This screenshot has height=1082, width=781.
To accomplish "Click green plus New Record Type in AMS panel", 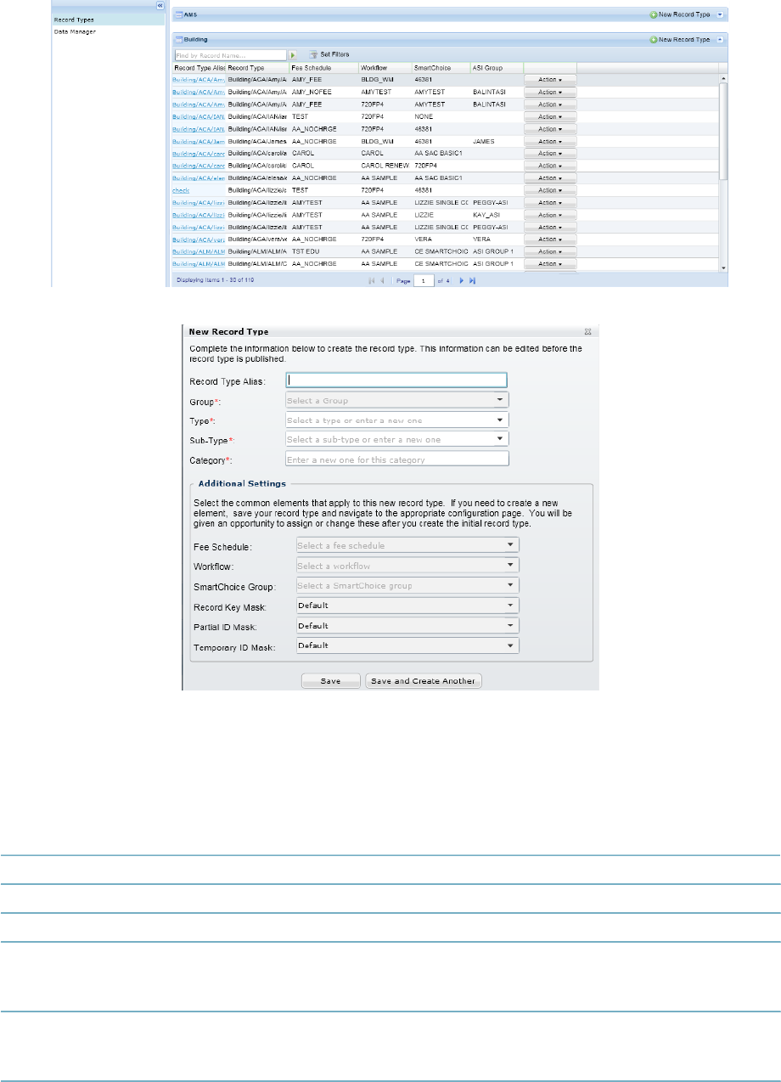I will (x=679, y=15).
